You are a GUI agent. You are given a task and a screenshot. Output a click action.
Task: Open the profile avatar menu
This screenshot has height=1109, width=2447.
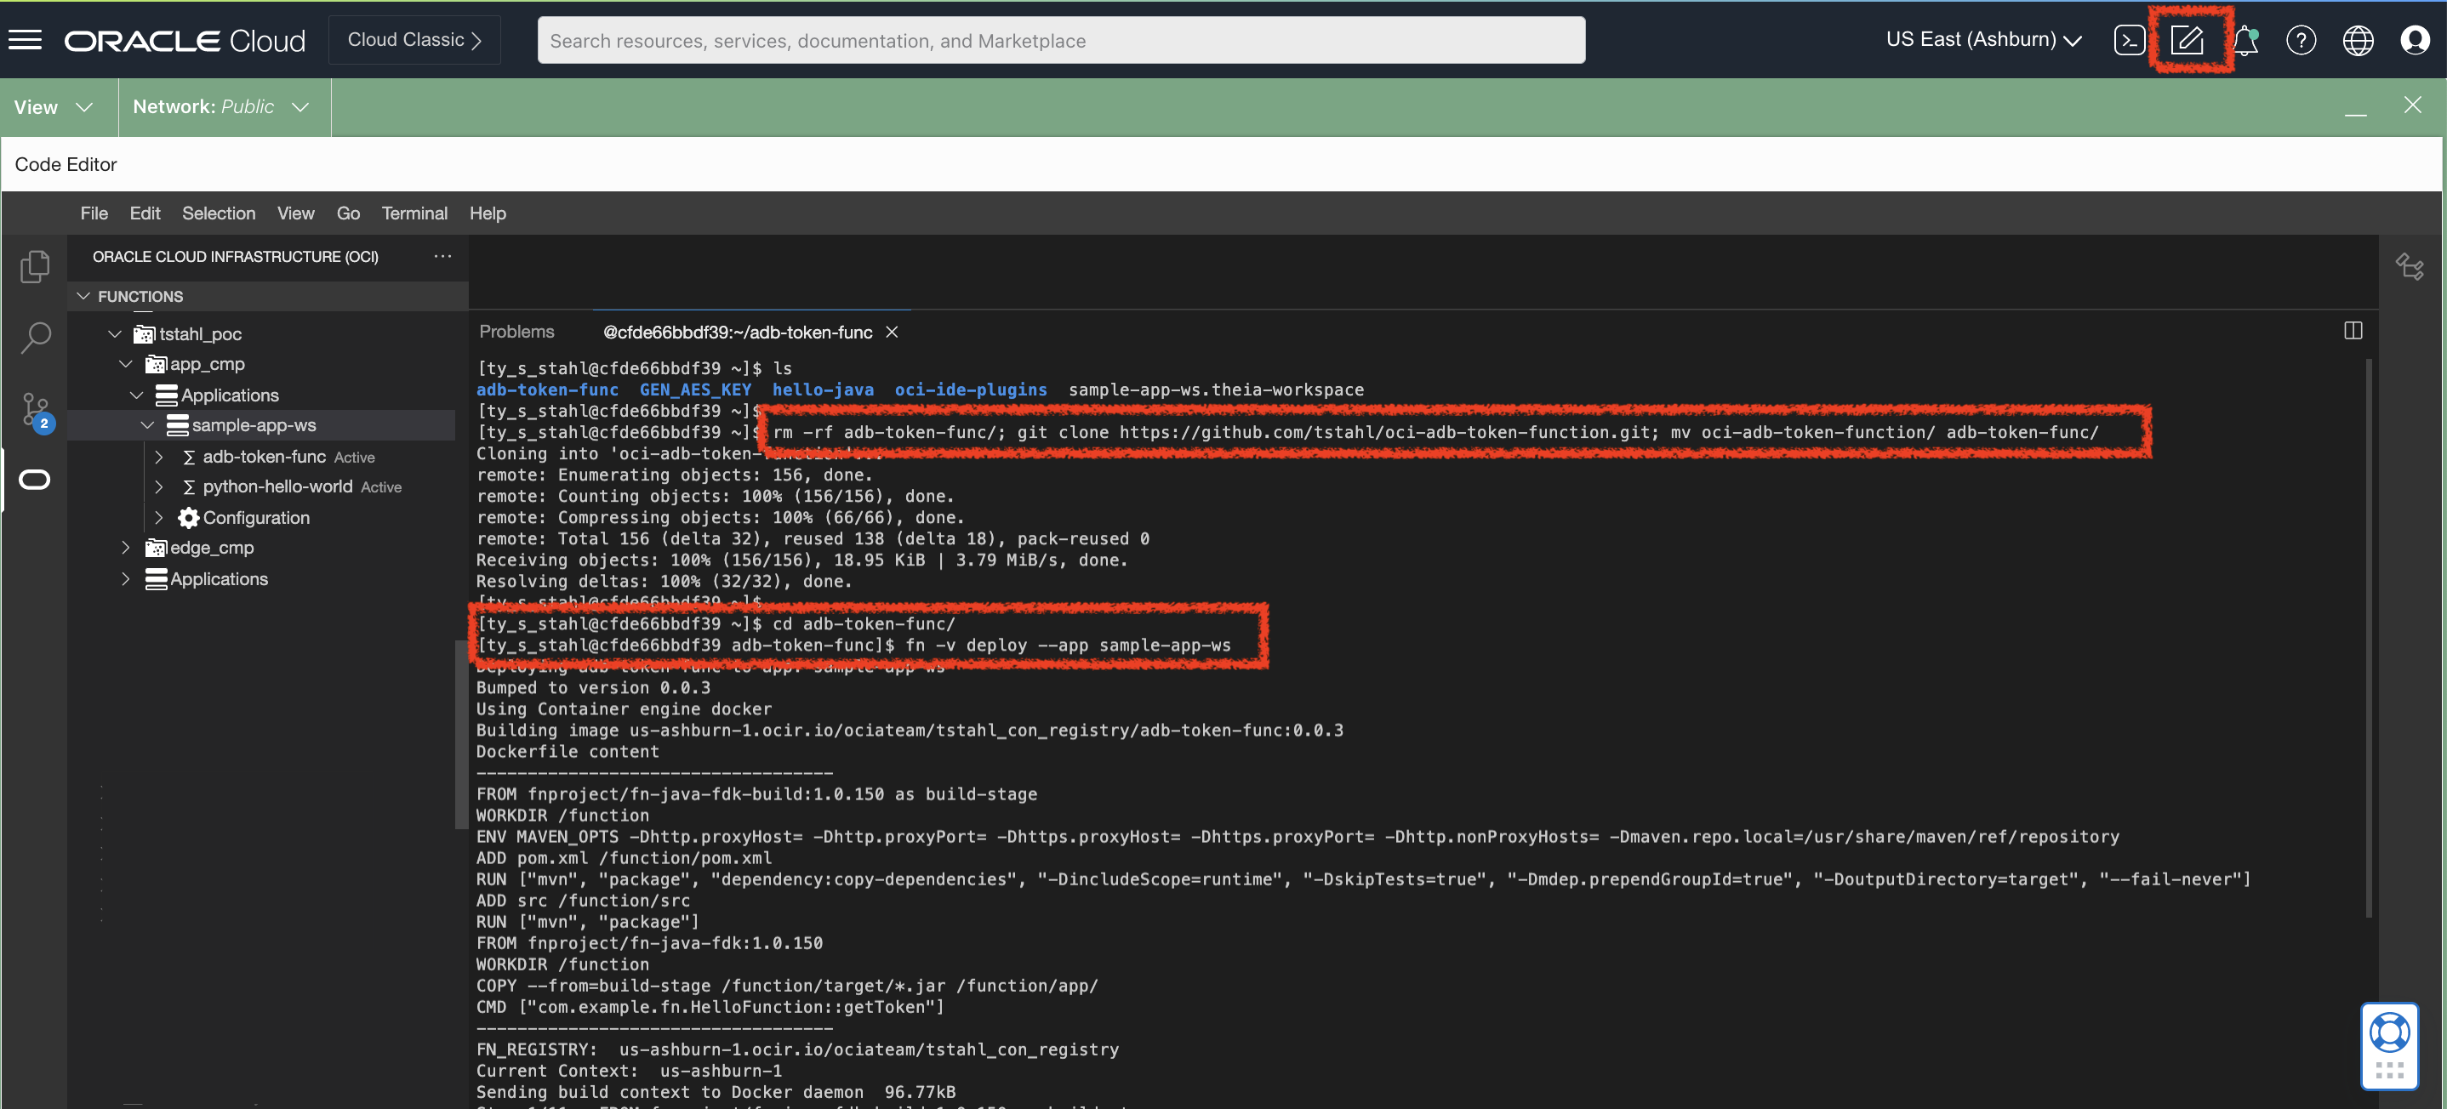[x=2414, y=39]
